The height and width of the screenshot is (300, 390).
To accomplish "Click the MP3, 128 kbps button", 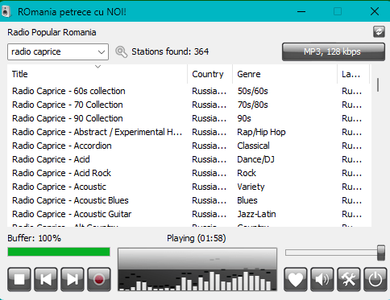I will point(334,51).
